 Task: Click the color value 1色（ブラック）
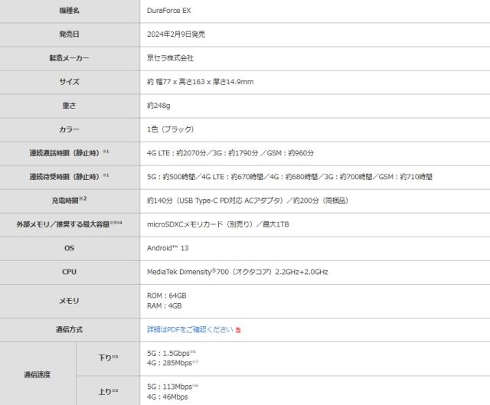170,129
